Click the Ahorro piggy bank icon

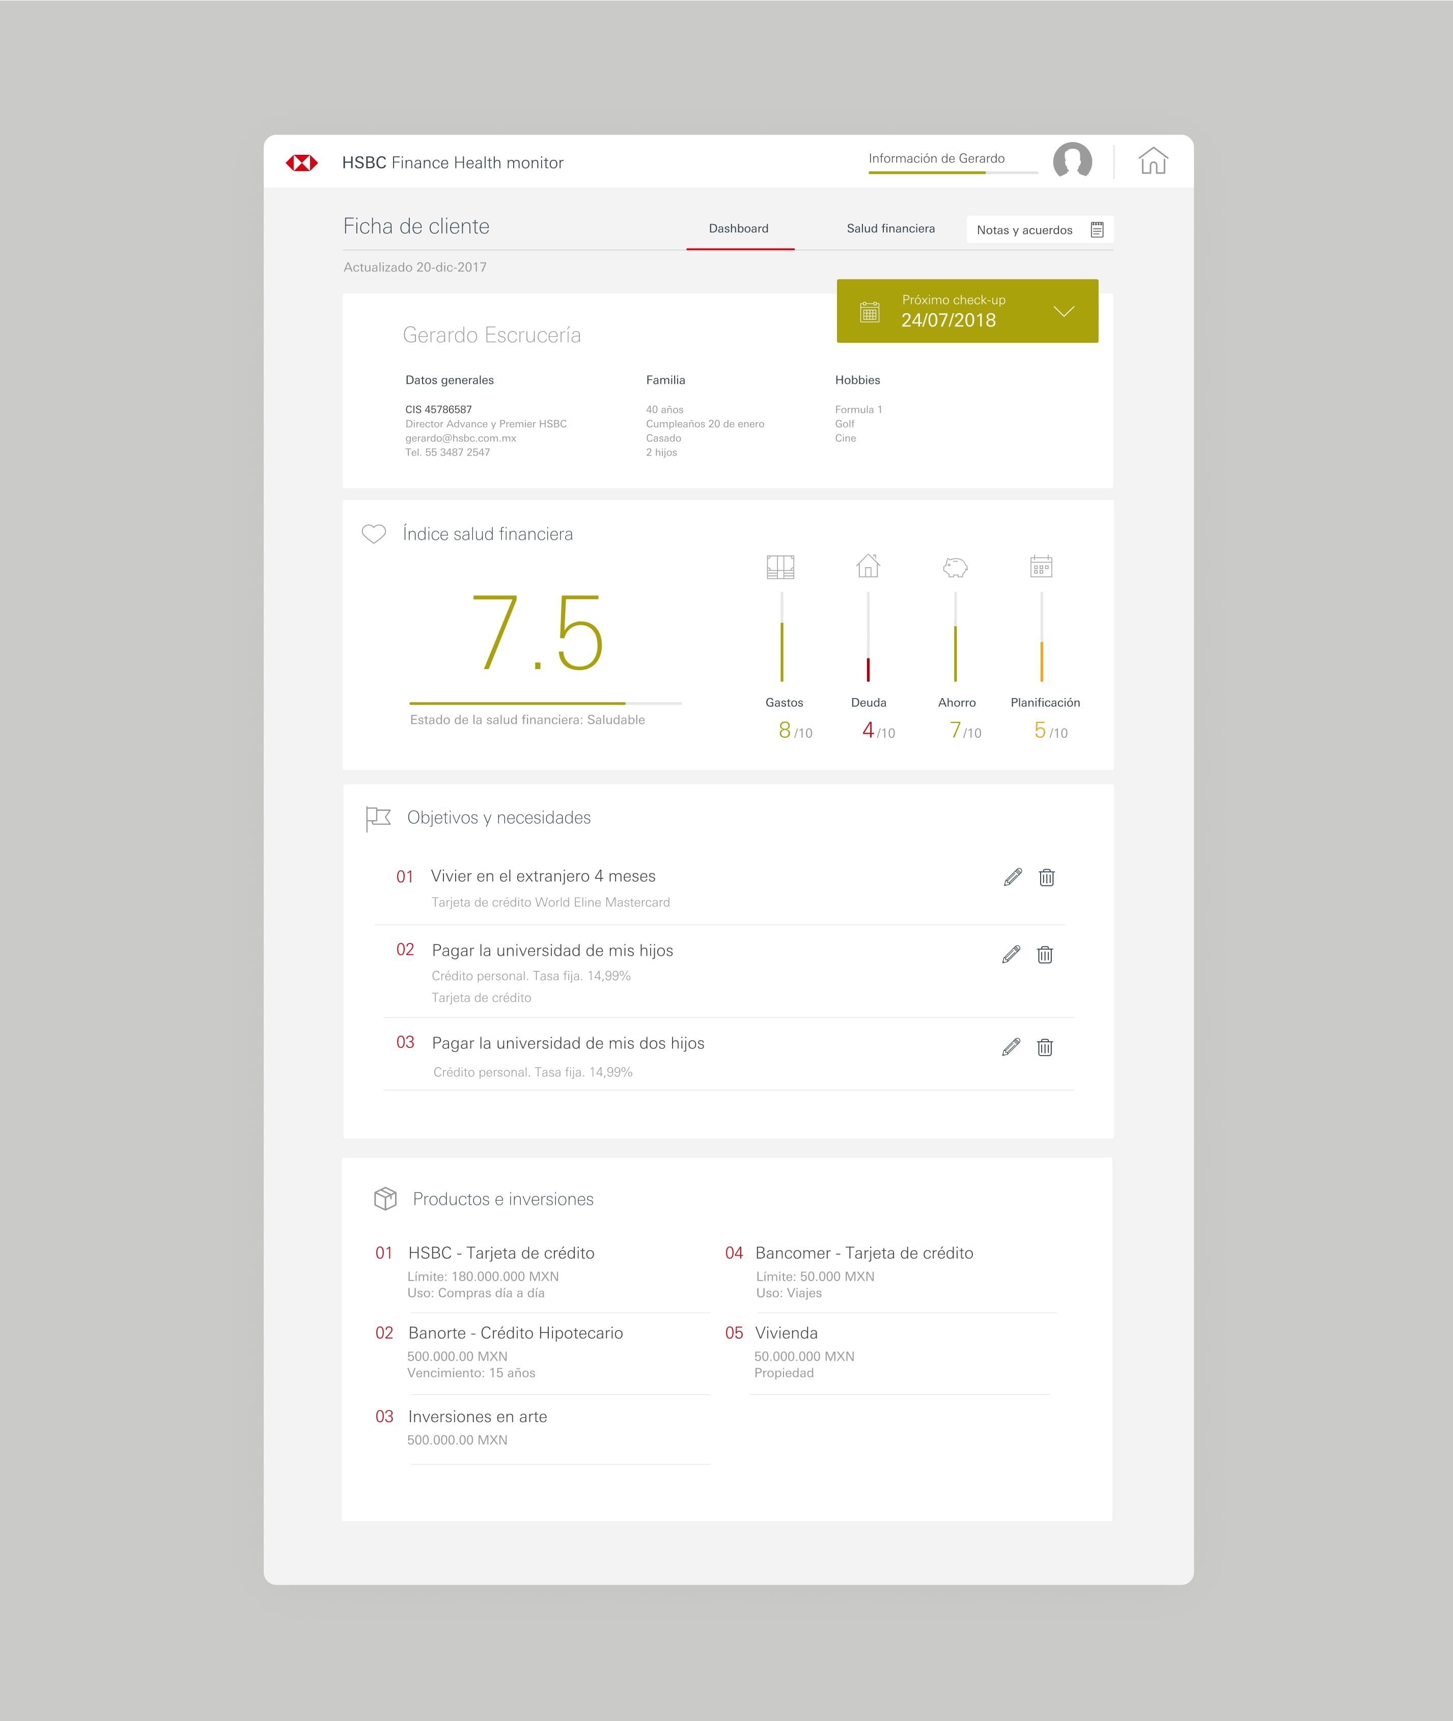pos(956,567)
